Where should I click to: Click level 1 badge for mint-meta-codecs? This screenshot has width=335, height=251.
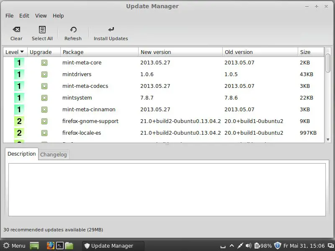19,86
